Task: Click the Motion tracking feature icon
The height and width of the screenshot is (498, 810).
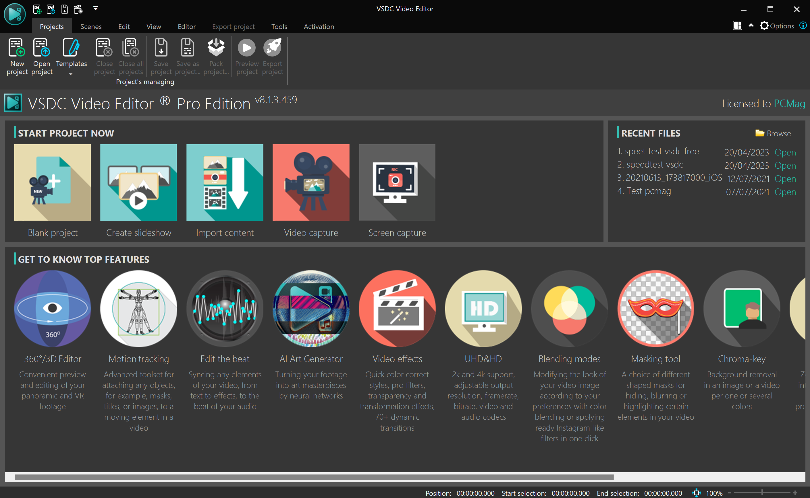Action: pyautogui.click(x=138, y=309)
